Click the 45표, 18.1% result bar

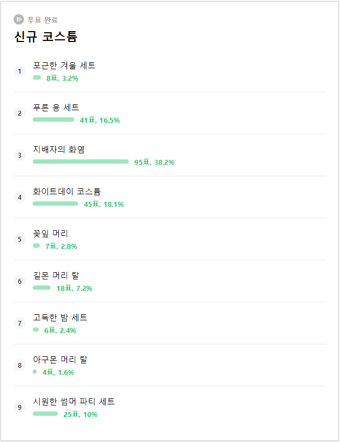(x=55, y=204)
